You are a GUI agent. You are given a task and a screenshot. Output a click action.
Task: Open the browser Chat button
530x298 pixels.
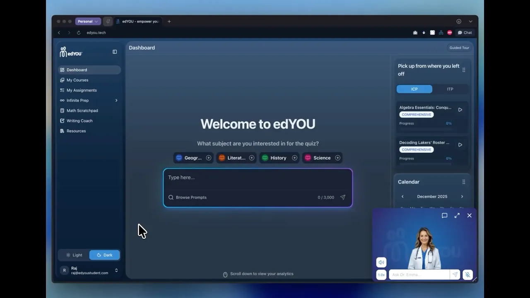point(465,33)
